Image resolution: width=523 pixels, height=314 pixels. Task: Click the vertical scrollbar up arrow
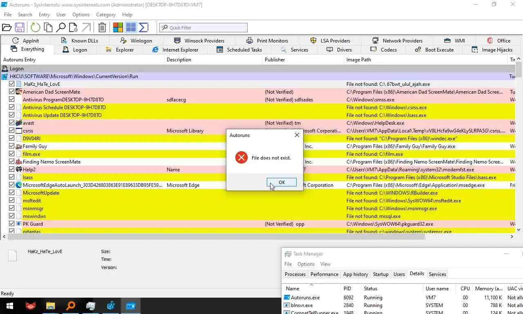pos(519,59)
